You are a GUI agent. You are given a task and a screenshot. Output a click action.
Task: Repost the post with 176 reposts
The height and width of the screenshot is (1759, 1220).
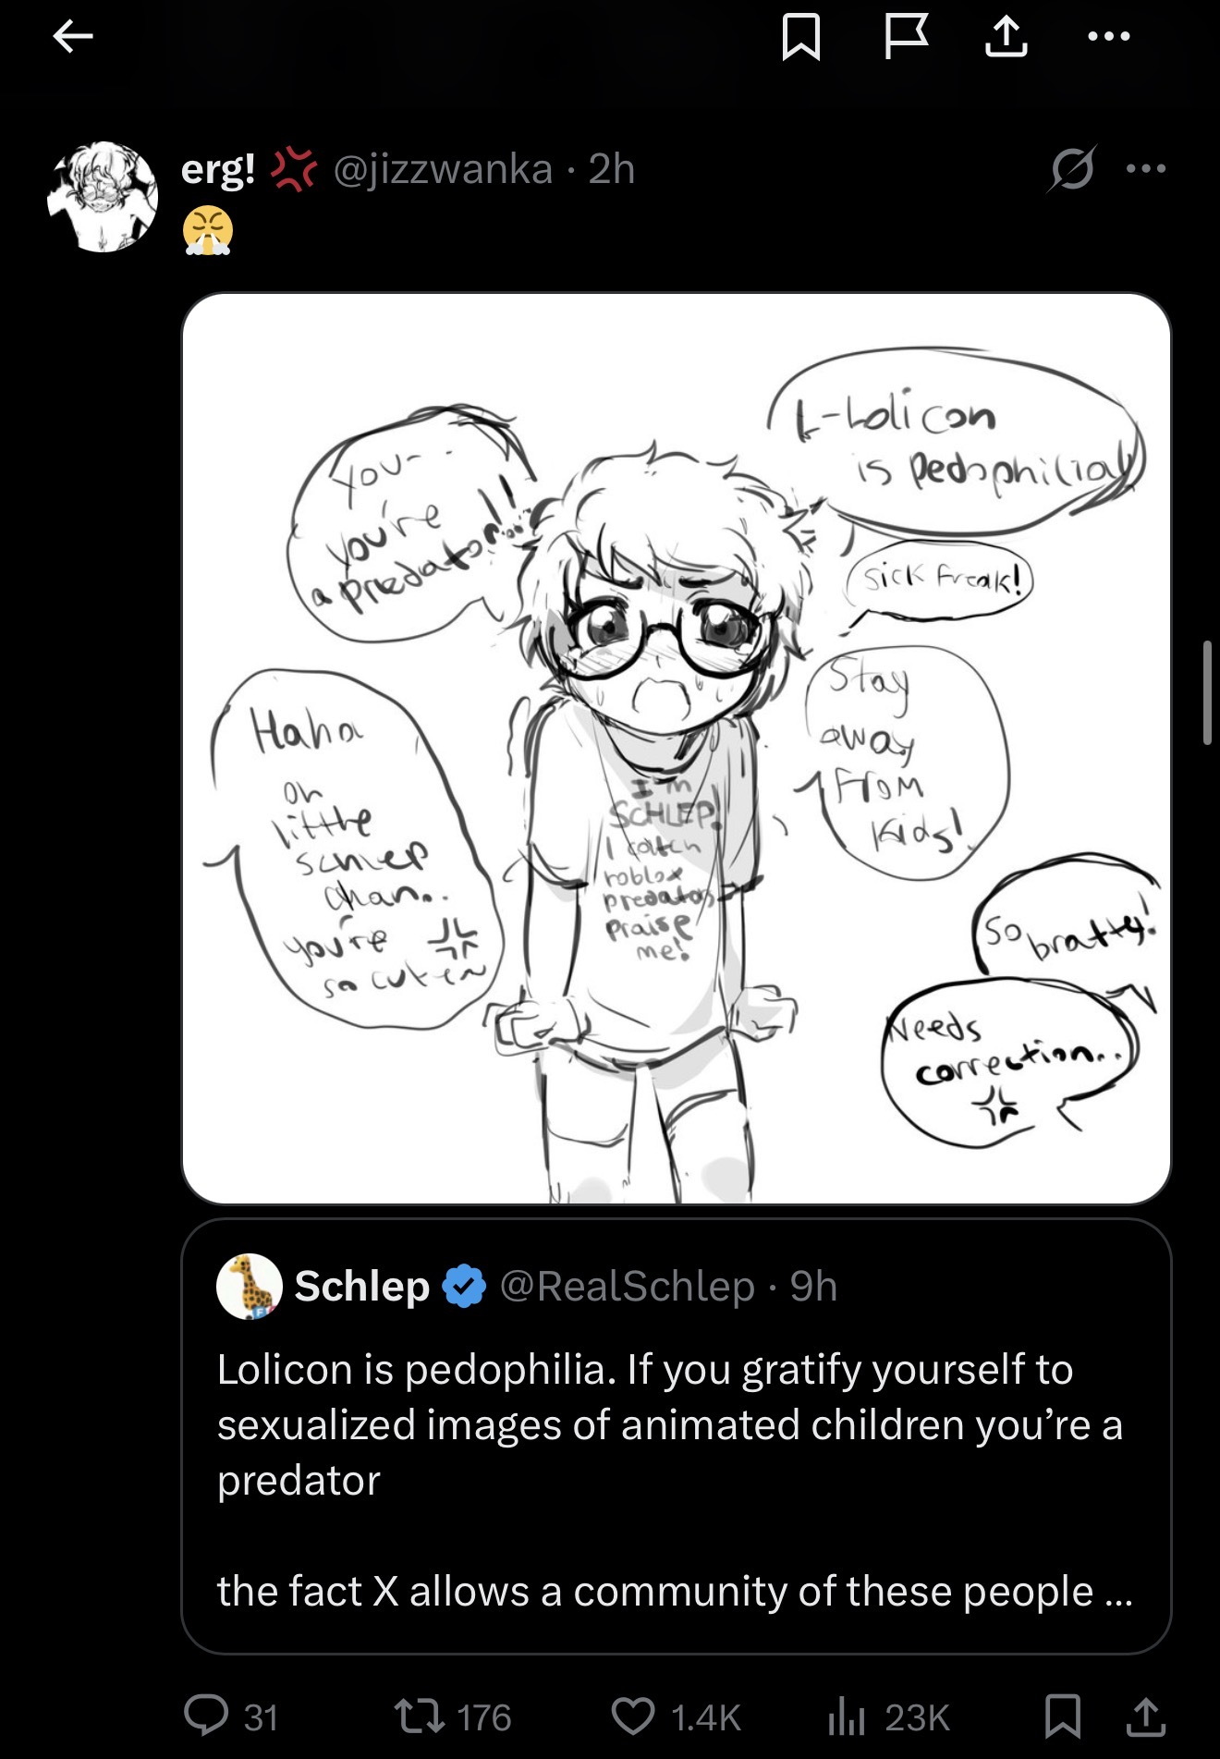(420, 1716)
